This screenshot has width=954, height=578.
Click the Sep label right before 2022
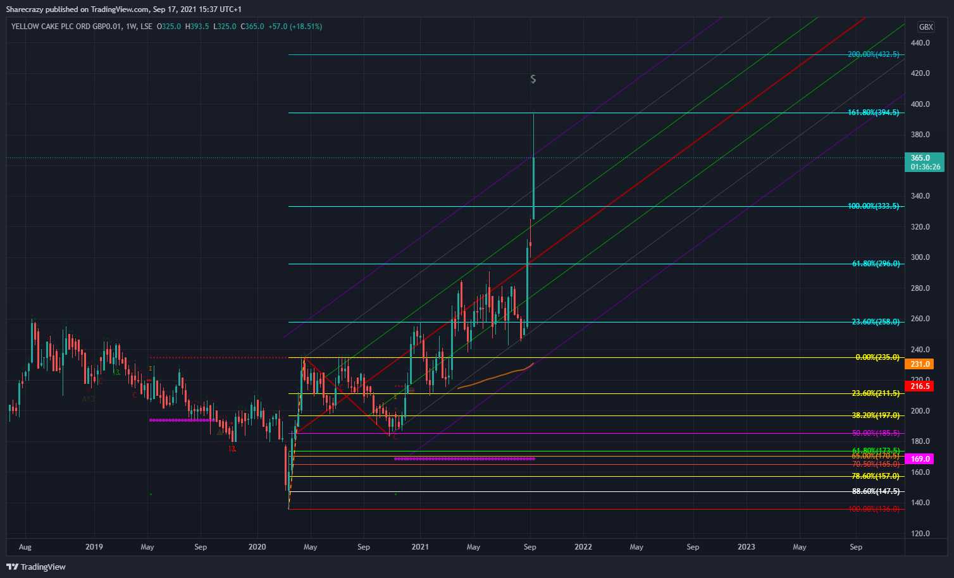(530, 547)
